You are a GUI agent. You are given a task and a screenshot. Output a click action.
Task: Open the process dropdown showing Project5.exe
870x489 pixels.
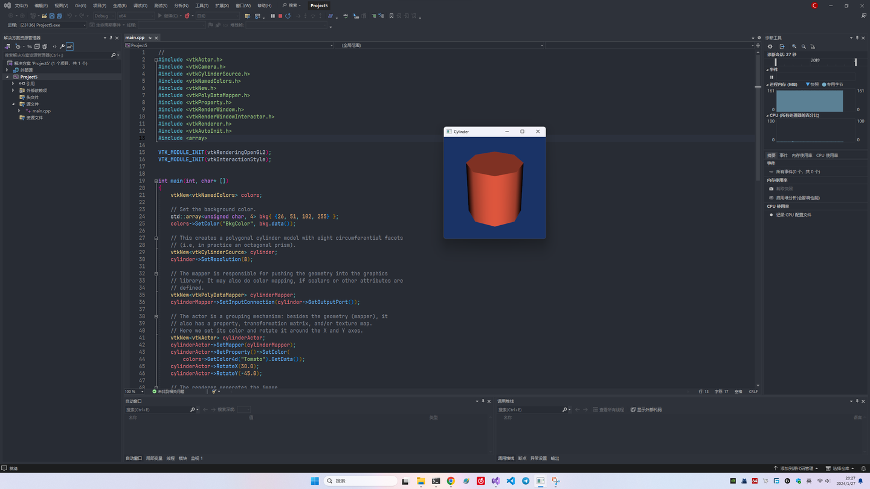click(53, 25)
